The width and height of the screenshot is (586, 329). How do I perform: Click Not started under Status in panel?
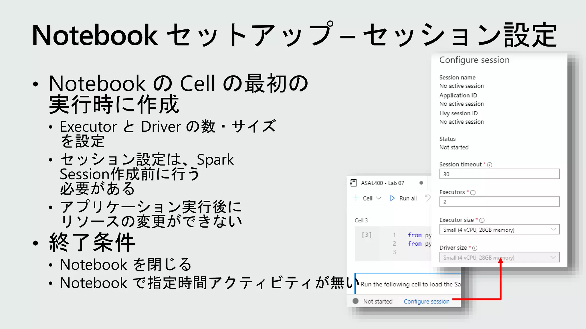click(x=454, y=147)
